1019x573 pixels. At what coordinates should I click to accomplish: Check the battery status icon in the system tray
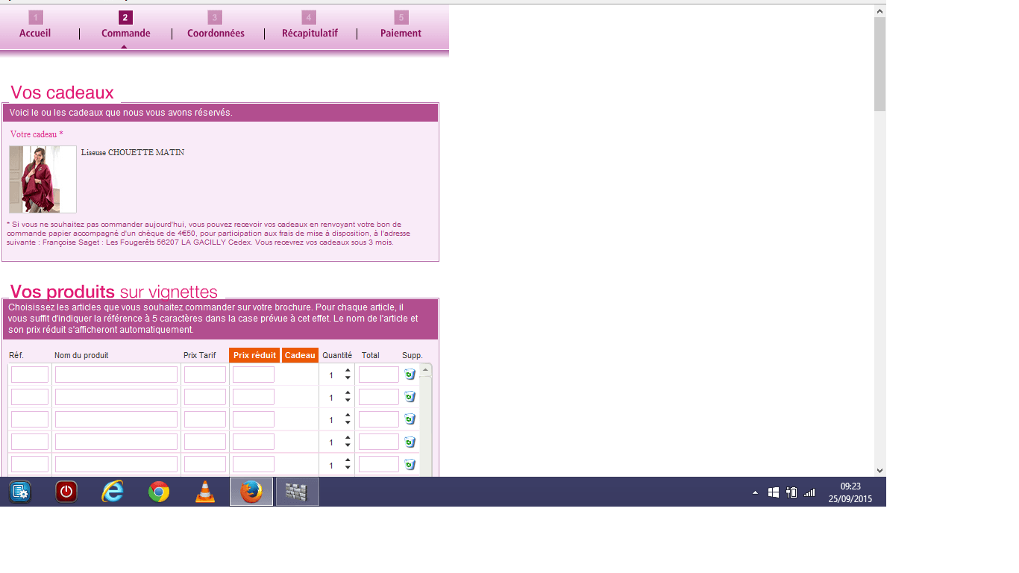[791, 492]
